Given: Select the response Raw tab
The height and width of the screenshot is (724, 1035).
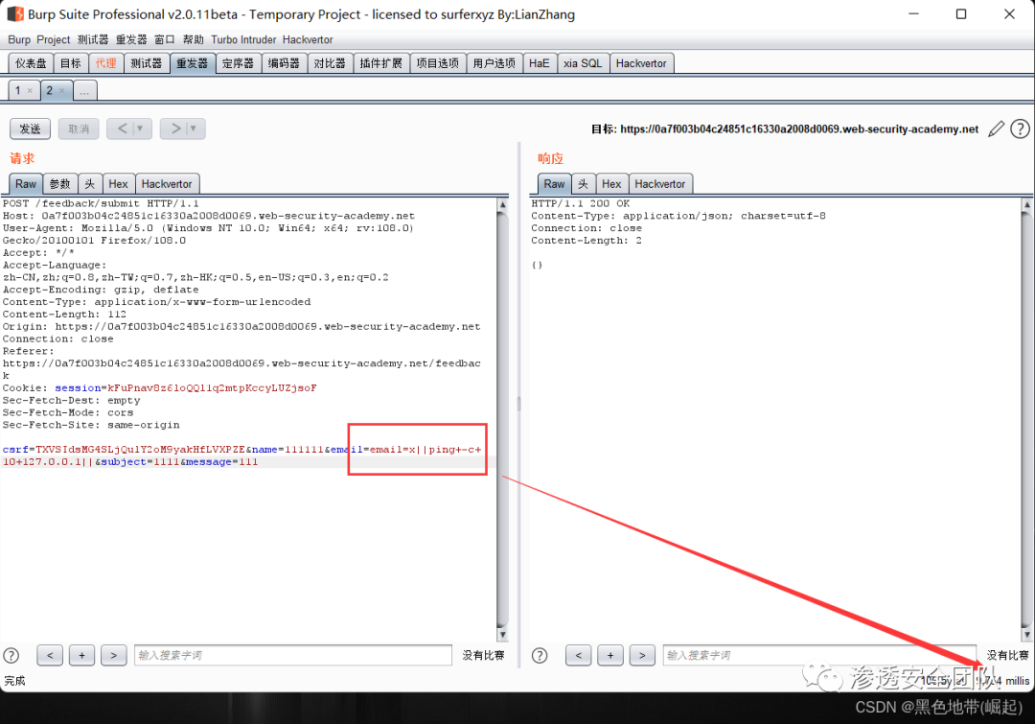Looking at the screenshot, I should (555, 184).
